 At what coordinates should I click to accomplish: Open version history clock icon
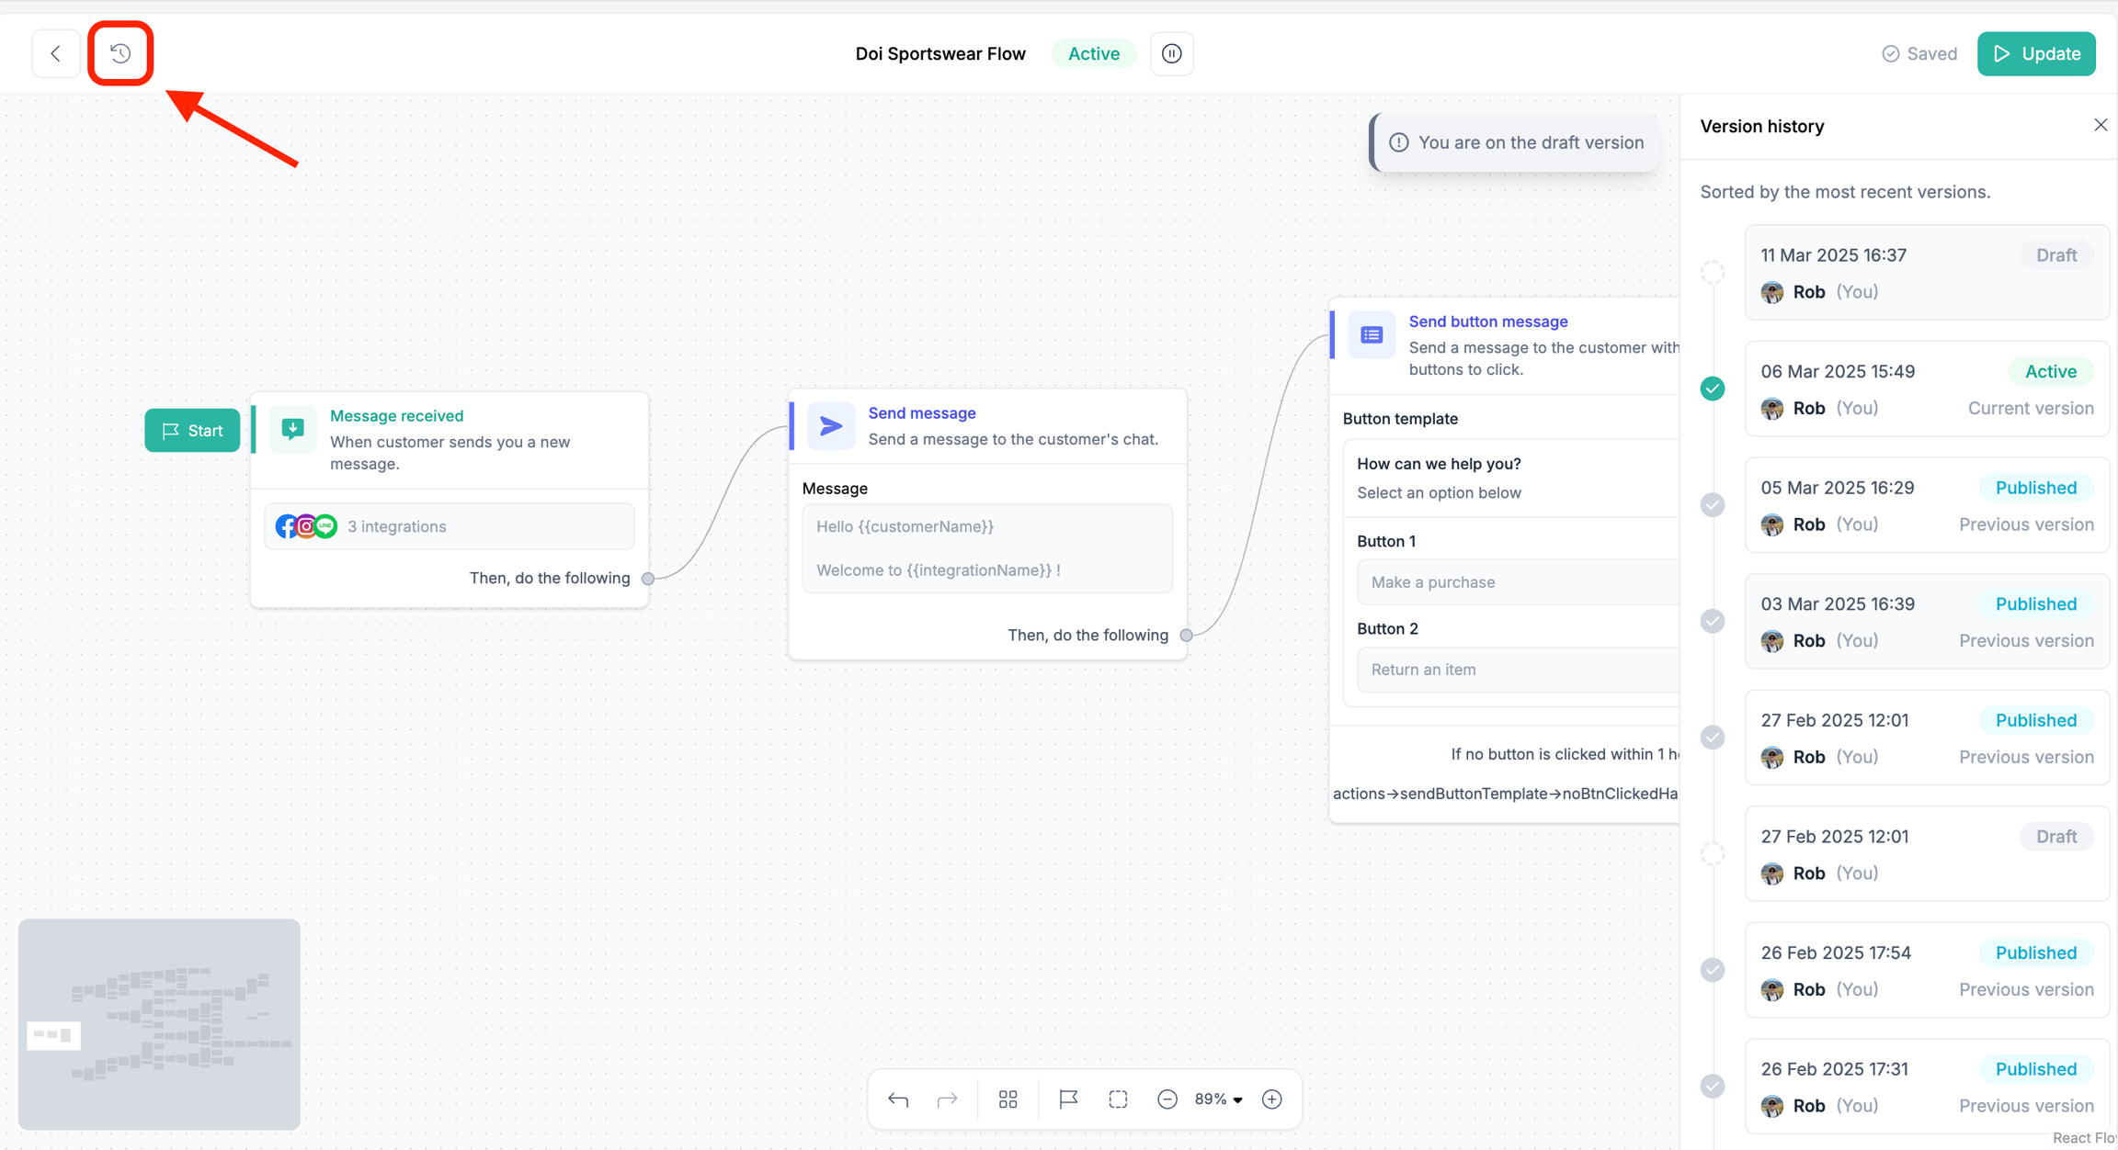pyautogui.click(x=120, y=53)
